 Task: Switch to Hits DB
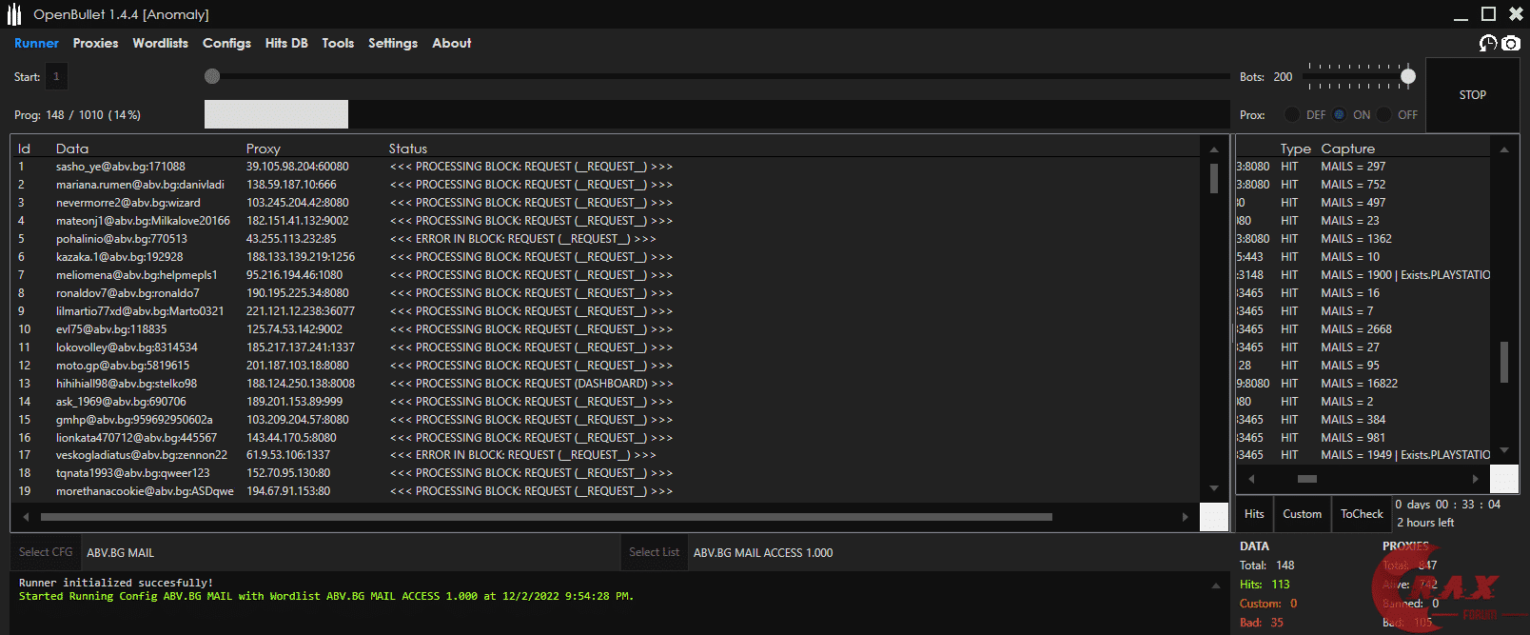tap(286, 43)
